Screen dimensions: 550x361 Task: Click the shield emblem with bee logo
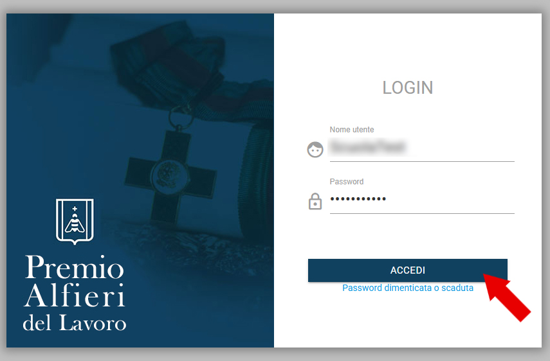tap(75, 222)
